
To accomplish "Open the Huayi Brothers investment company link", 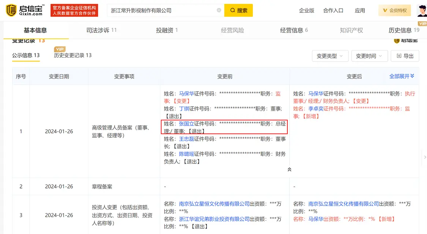I will click(x=214, y=219).
